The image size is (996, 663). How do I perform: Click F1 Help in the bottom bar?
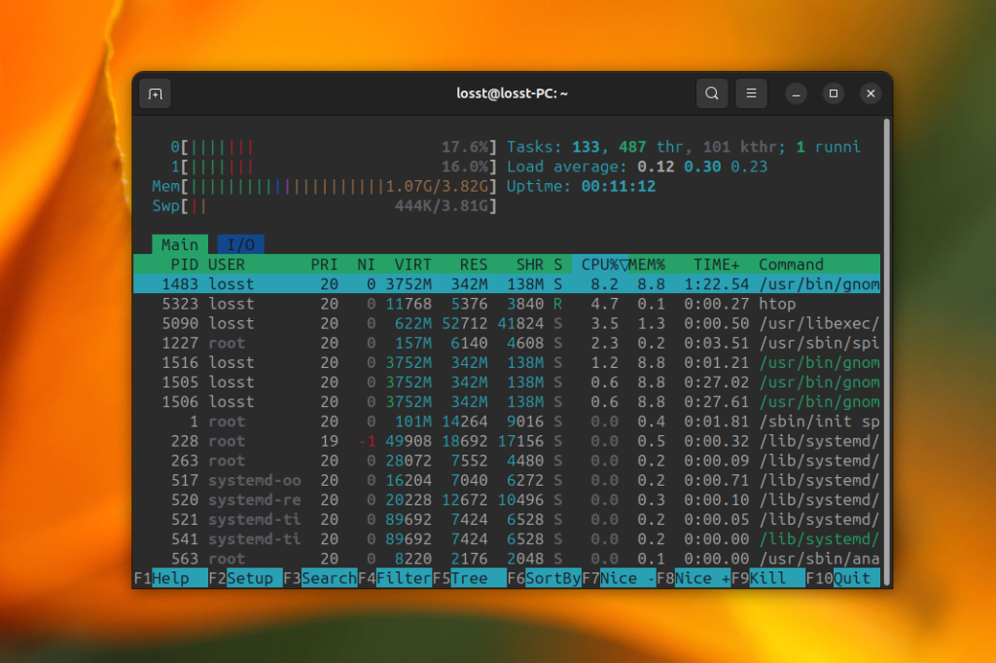click(170, 578)
